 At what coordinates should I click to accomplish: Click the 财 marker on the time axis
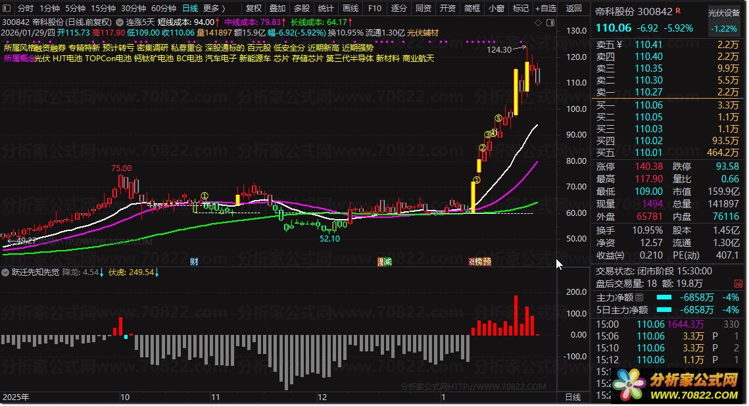[194, 262]
